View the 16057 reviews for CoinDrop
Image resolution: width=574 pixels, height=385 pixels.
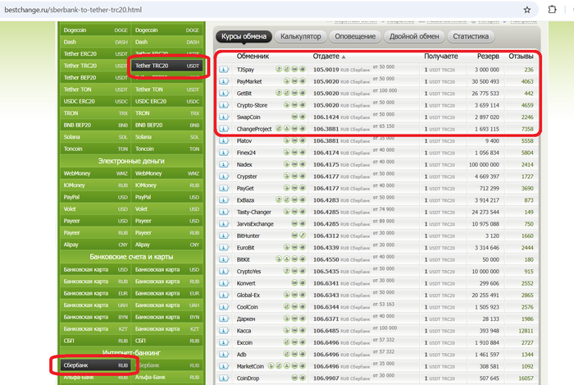click(x=526, y=378)
